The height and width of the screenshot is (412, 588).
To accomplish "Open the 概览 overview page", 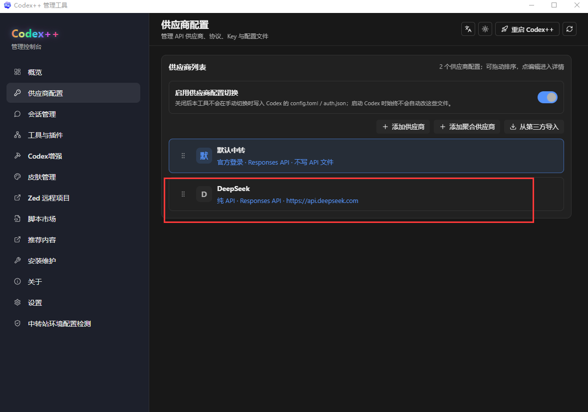I will tap(73, 72).
